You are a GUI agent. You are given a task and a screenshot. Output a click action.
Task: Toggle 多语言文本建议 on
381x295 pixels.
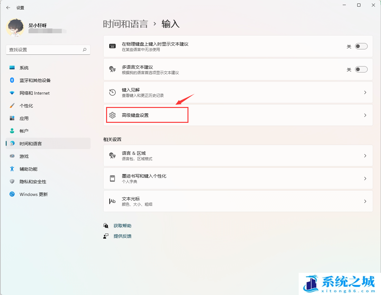[361, 69]
